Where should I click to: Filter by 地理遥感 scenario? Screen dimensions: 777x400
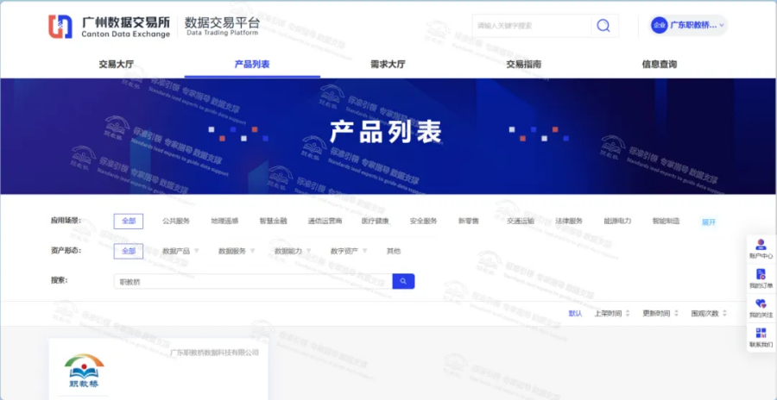tap(224, 222)
